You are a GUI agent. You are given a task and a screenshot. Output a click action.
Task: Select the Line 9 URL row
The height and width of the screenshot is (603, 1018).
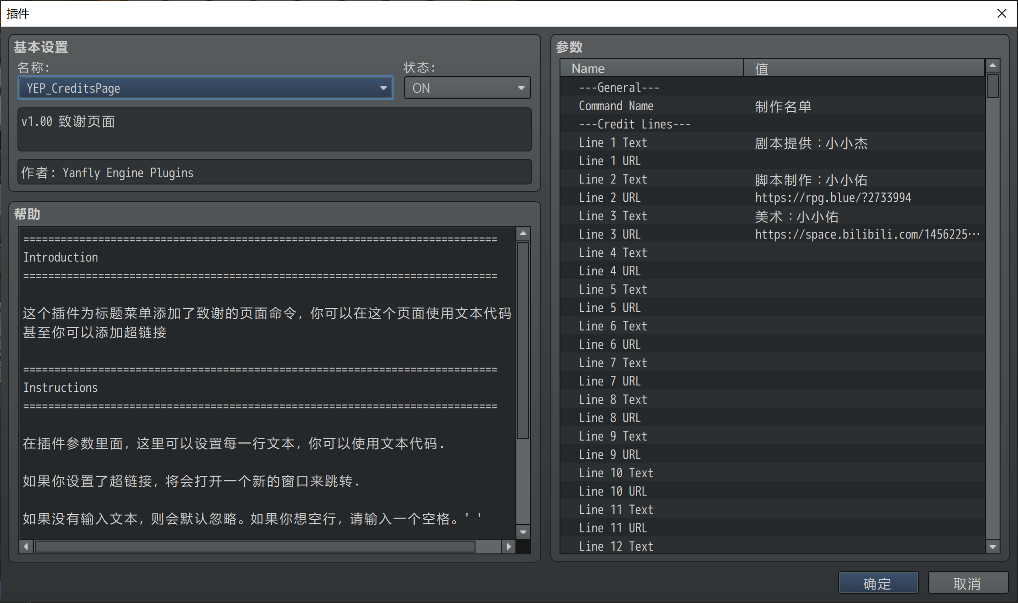(772, 454)
